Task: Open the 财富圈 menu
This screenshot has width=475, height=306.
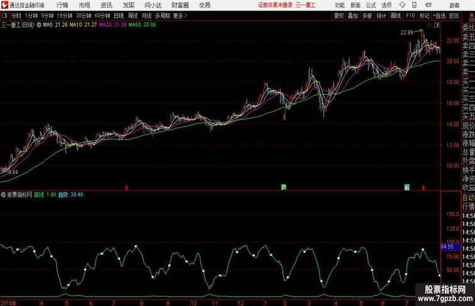Action: pyautogui.click(x=180, y=5)
